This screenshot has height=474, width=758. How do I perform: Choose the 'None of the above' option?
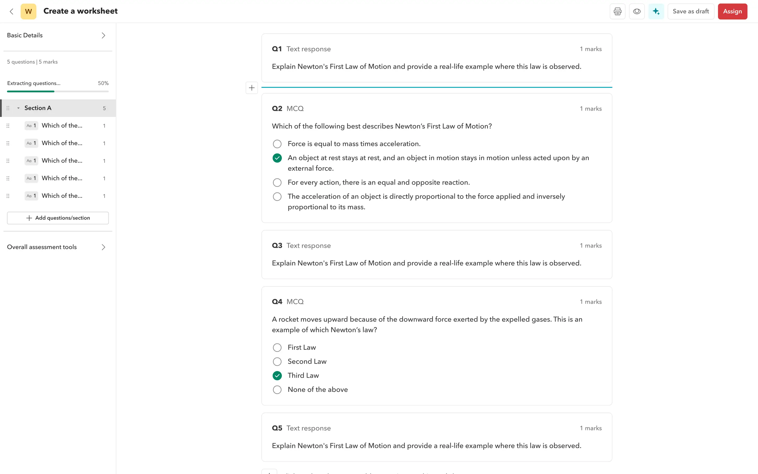coord(277,390)
